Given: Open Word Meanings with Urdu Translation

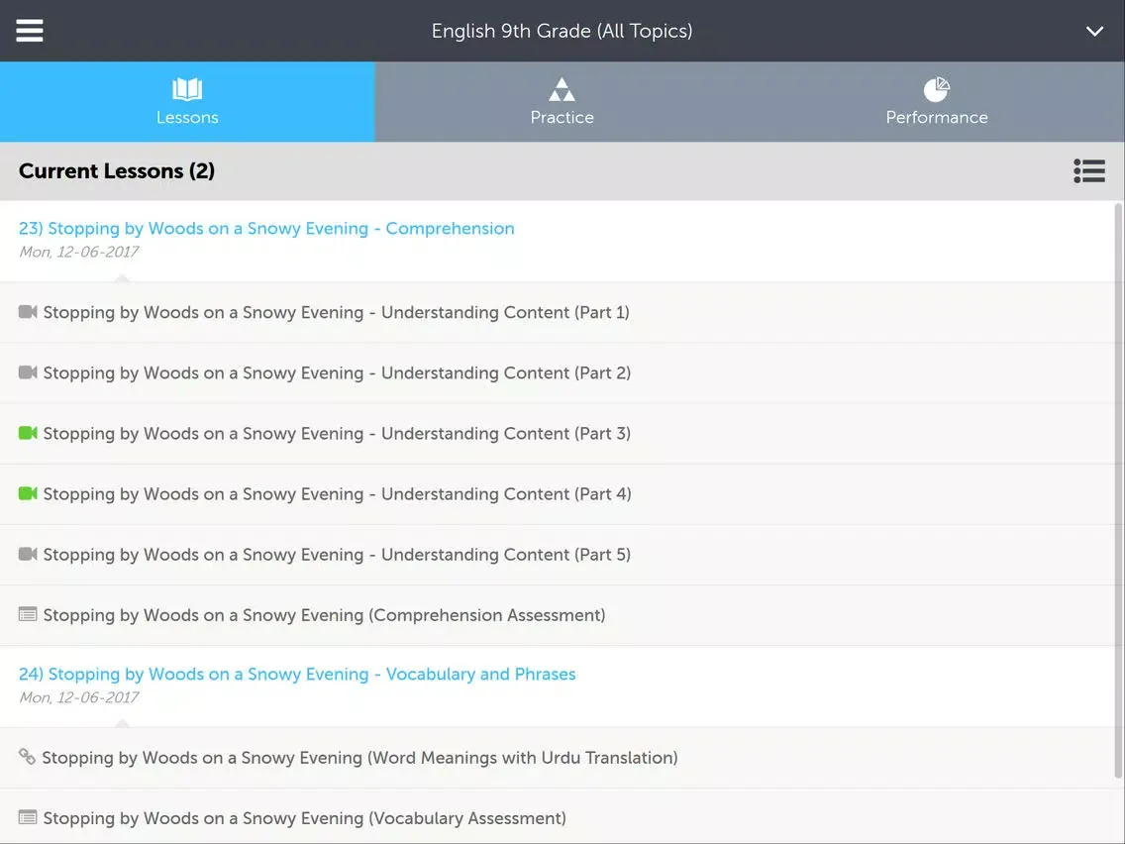Looking at the screenshot, I should point(359,758).
